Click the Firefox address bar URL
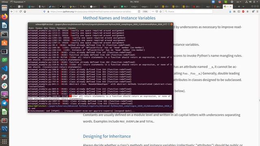 point(91,12)
